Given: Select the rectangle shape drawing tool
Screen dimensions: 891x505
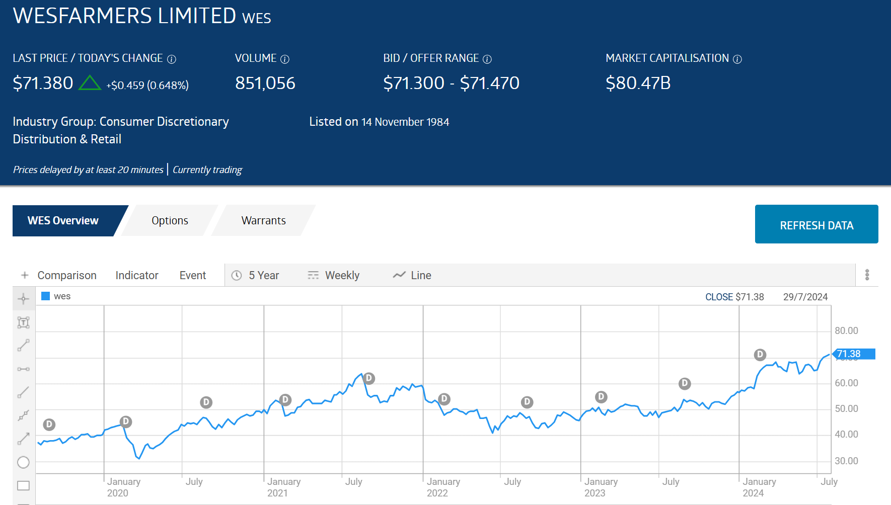Looking at the screenshot, I should point(23,485).
